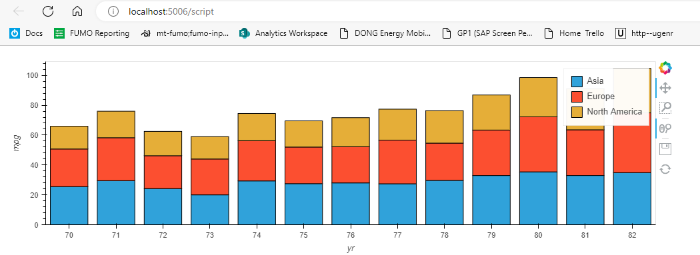
Task: Click the y-axis tick label 60
Action: 35,135
